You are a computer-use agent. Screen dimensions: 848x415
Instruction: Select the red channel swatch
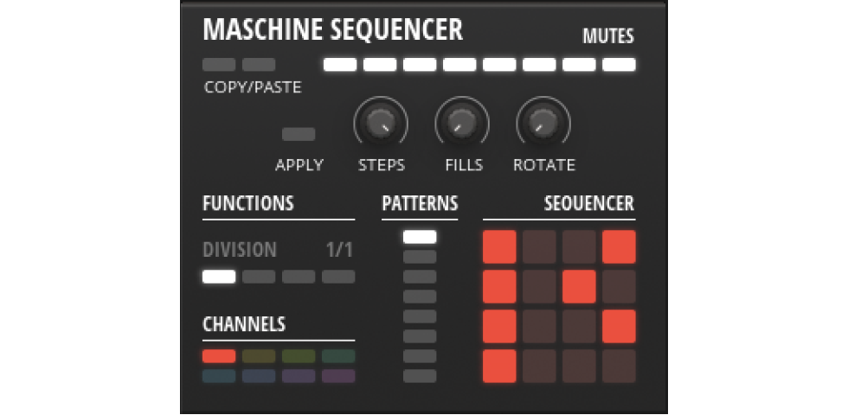pyautogui.click(x=219, y=356)
